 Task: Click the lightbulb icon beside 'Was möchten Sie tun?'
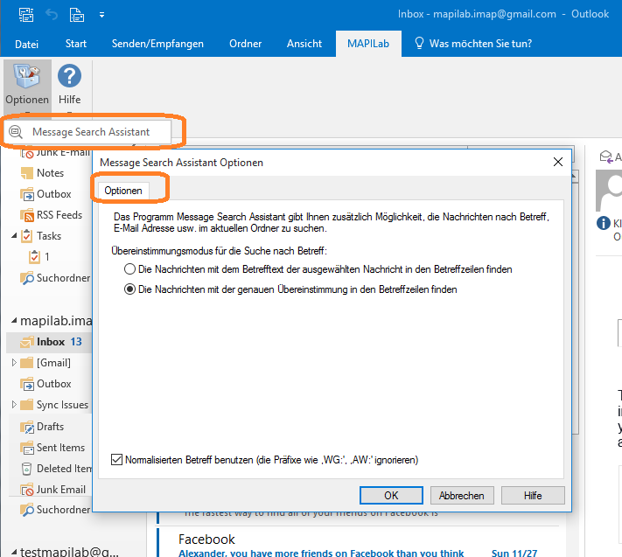coord(419,43)
